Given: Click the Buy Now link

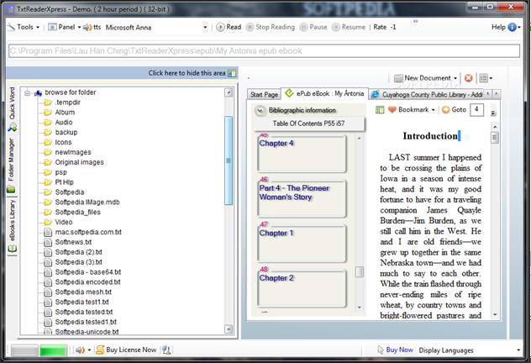Looking at the screenshot, I should pos(400,350).
